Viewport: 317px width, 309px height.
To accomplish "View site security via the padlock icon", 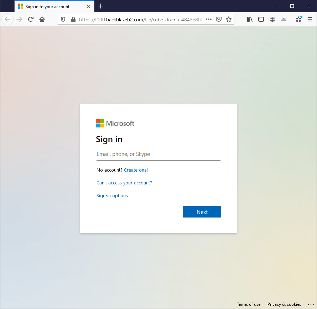I will point(73,19).
